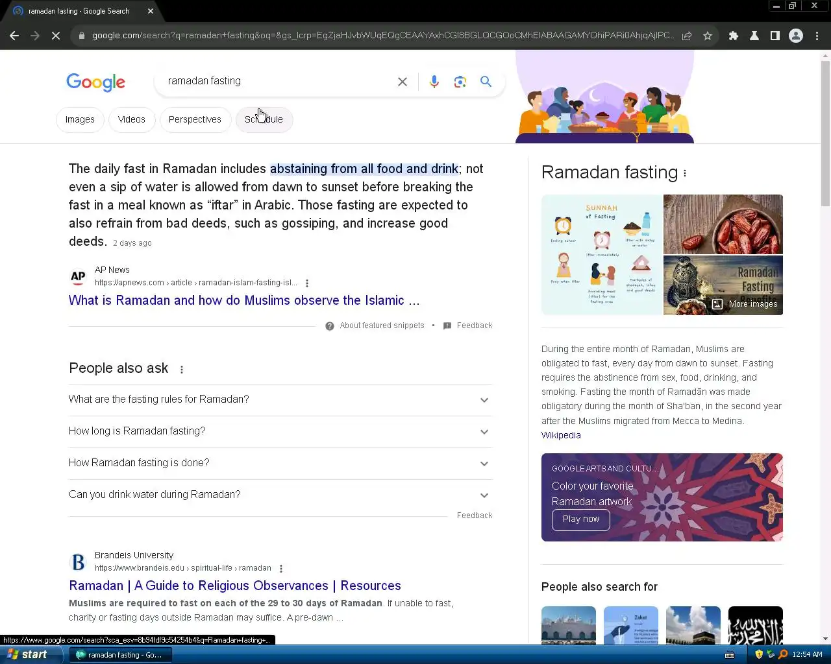
Task: Click Play now on Ramadan artwork card
Action: (x=581, y=520)
